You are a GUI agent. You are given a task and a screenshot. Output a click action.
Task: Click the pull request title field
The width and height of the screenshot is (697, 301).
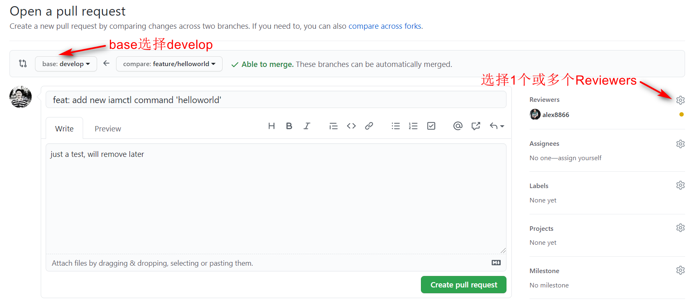tap(276, 100)
